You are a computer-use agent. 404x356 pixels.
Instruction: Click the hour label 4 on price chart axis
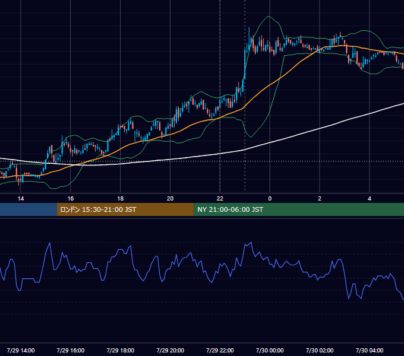(x=370, y=199)
